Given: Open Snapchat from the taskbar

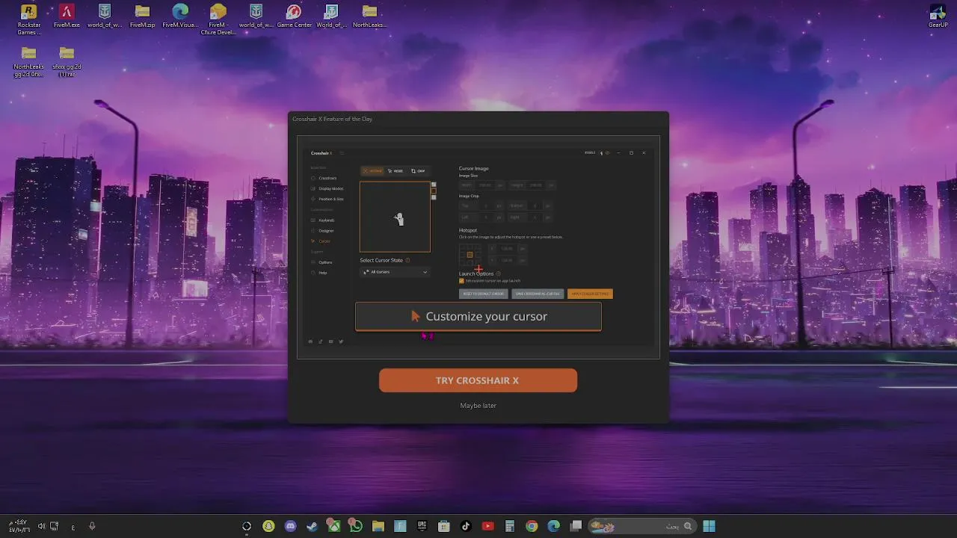Looking at the screenshot, I should tap(268, 526).
